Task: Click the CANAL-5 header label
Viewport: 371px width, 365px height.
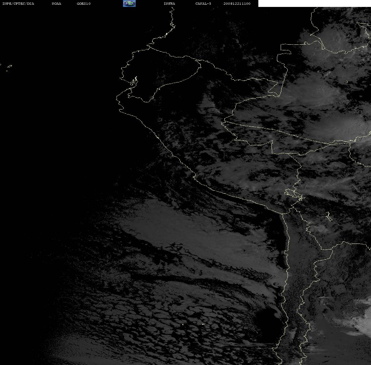Action: pyautogui.click(x=203, y=3)
